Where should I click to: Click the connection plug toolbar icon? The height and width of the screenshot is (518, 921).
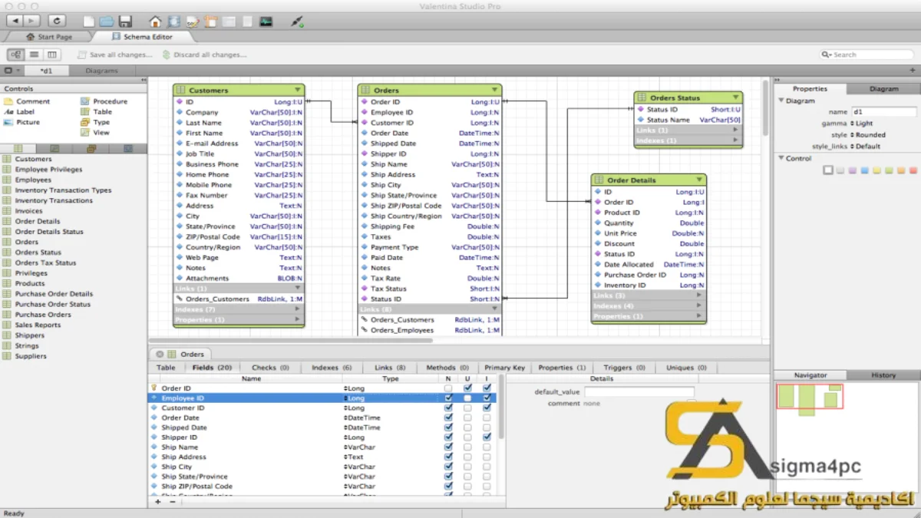point(297,21)
